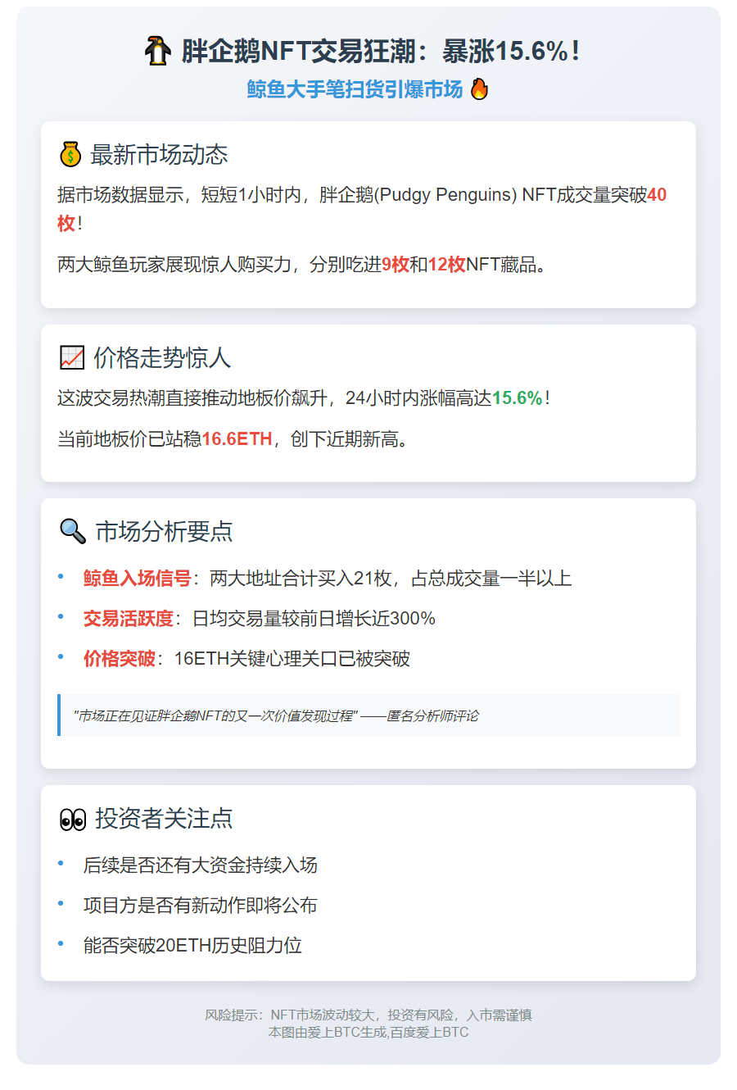Select the 项目方是否有新动作即将公布 bullet

(200, 906)
